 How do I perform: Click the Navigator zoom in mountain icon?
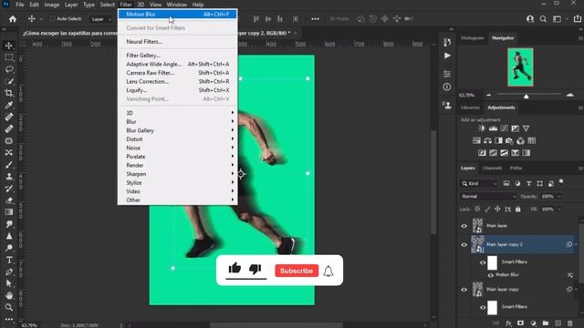[569, 95]
